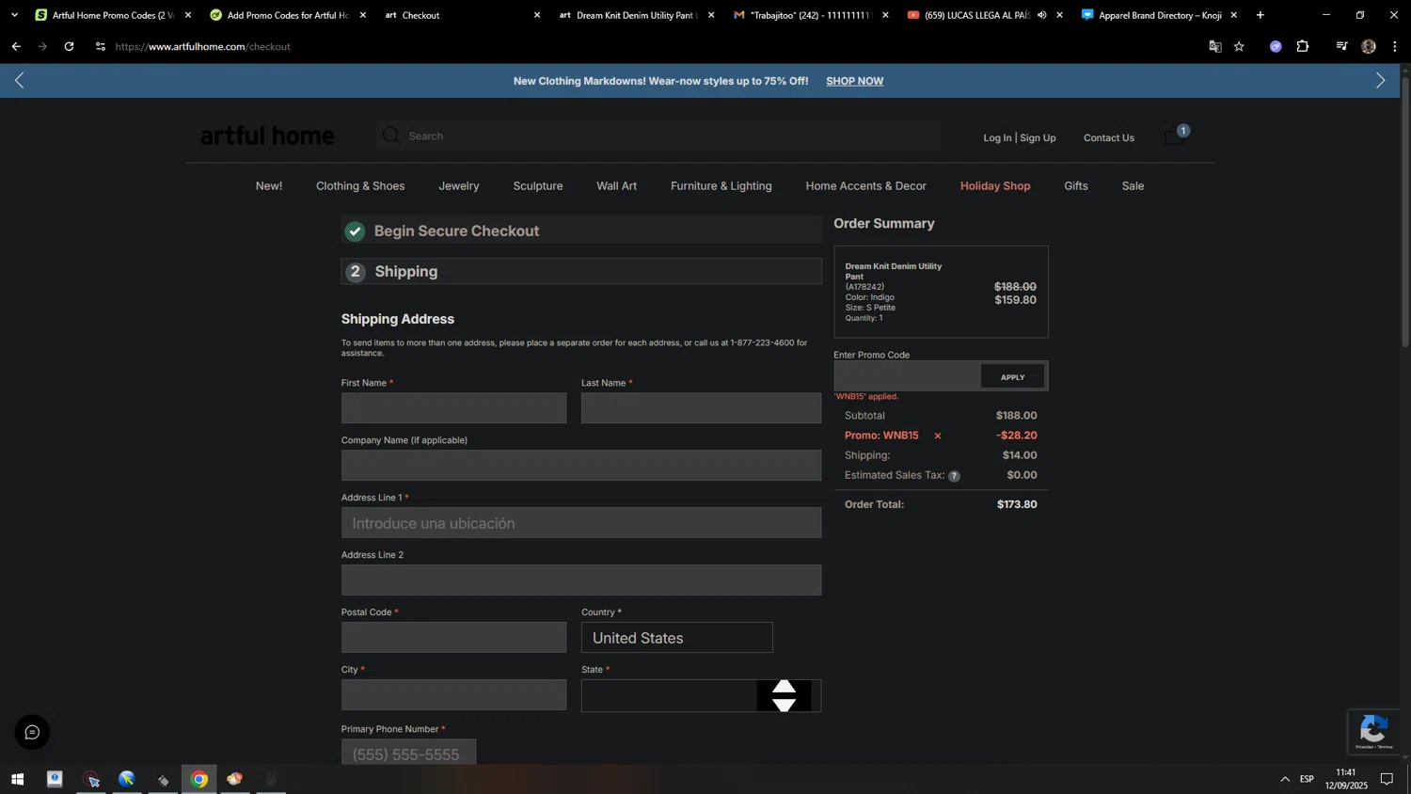Click the ESP language indicator

(1307, 779)
